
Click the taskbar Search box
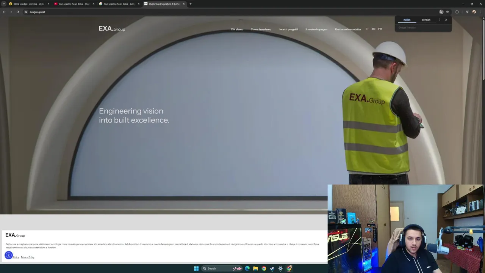222,268
